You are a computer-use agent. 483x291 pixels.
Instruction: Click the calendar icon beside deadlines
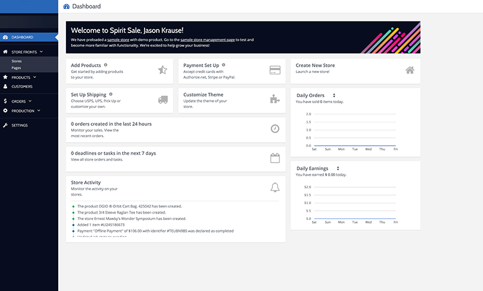[x=275, y=158]
